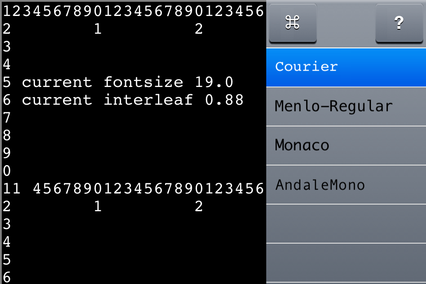The width and height of the screenshot is (426, 284).
Task: Click "current" on the interleaf line
Action: point(57,100)
